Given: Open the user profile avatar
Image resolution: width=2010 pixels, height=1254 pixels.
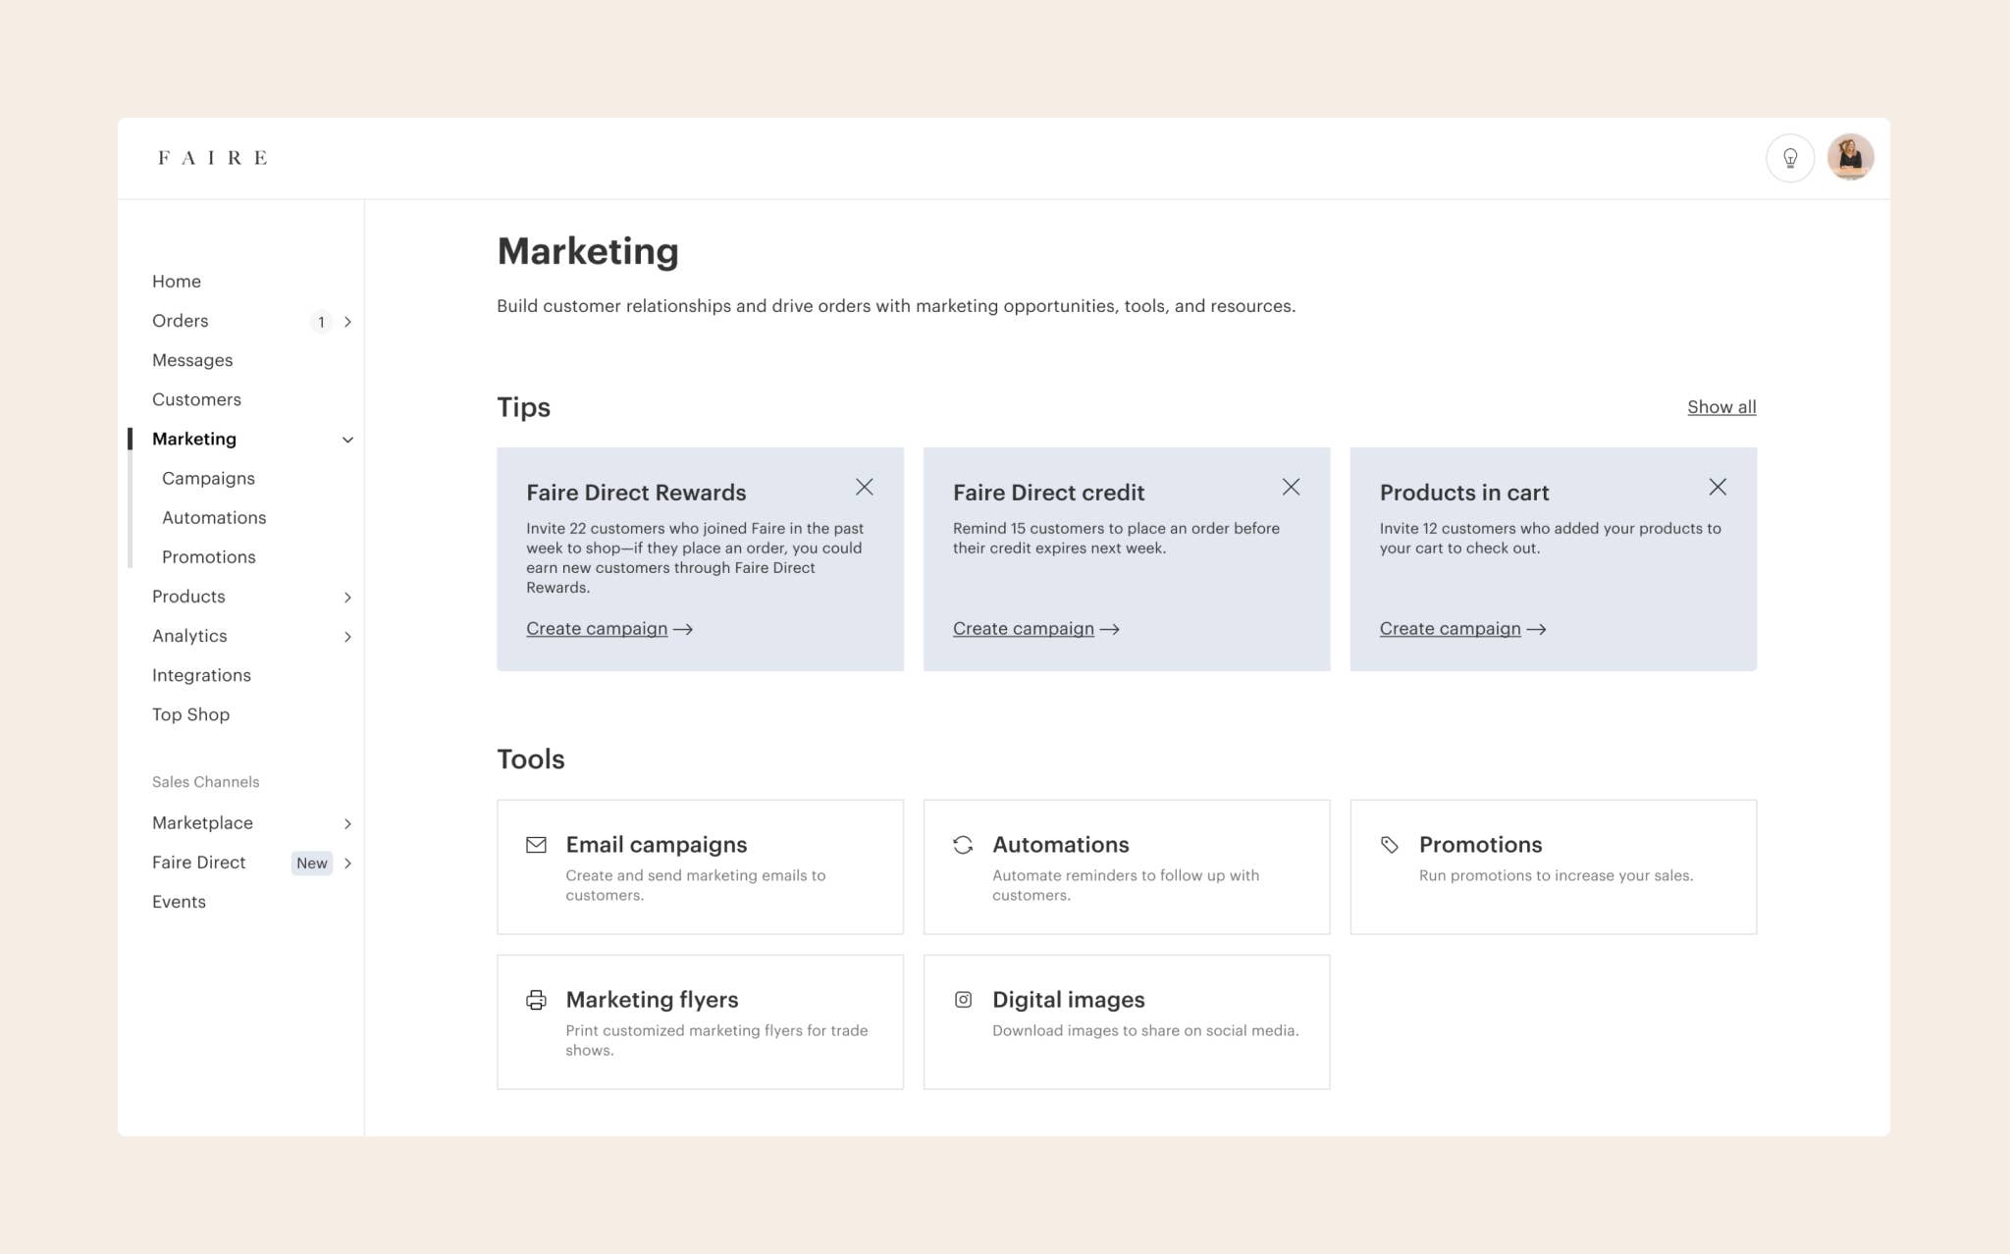Looking at the screenshot, I should coord(1850,158).
